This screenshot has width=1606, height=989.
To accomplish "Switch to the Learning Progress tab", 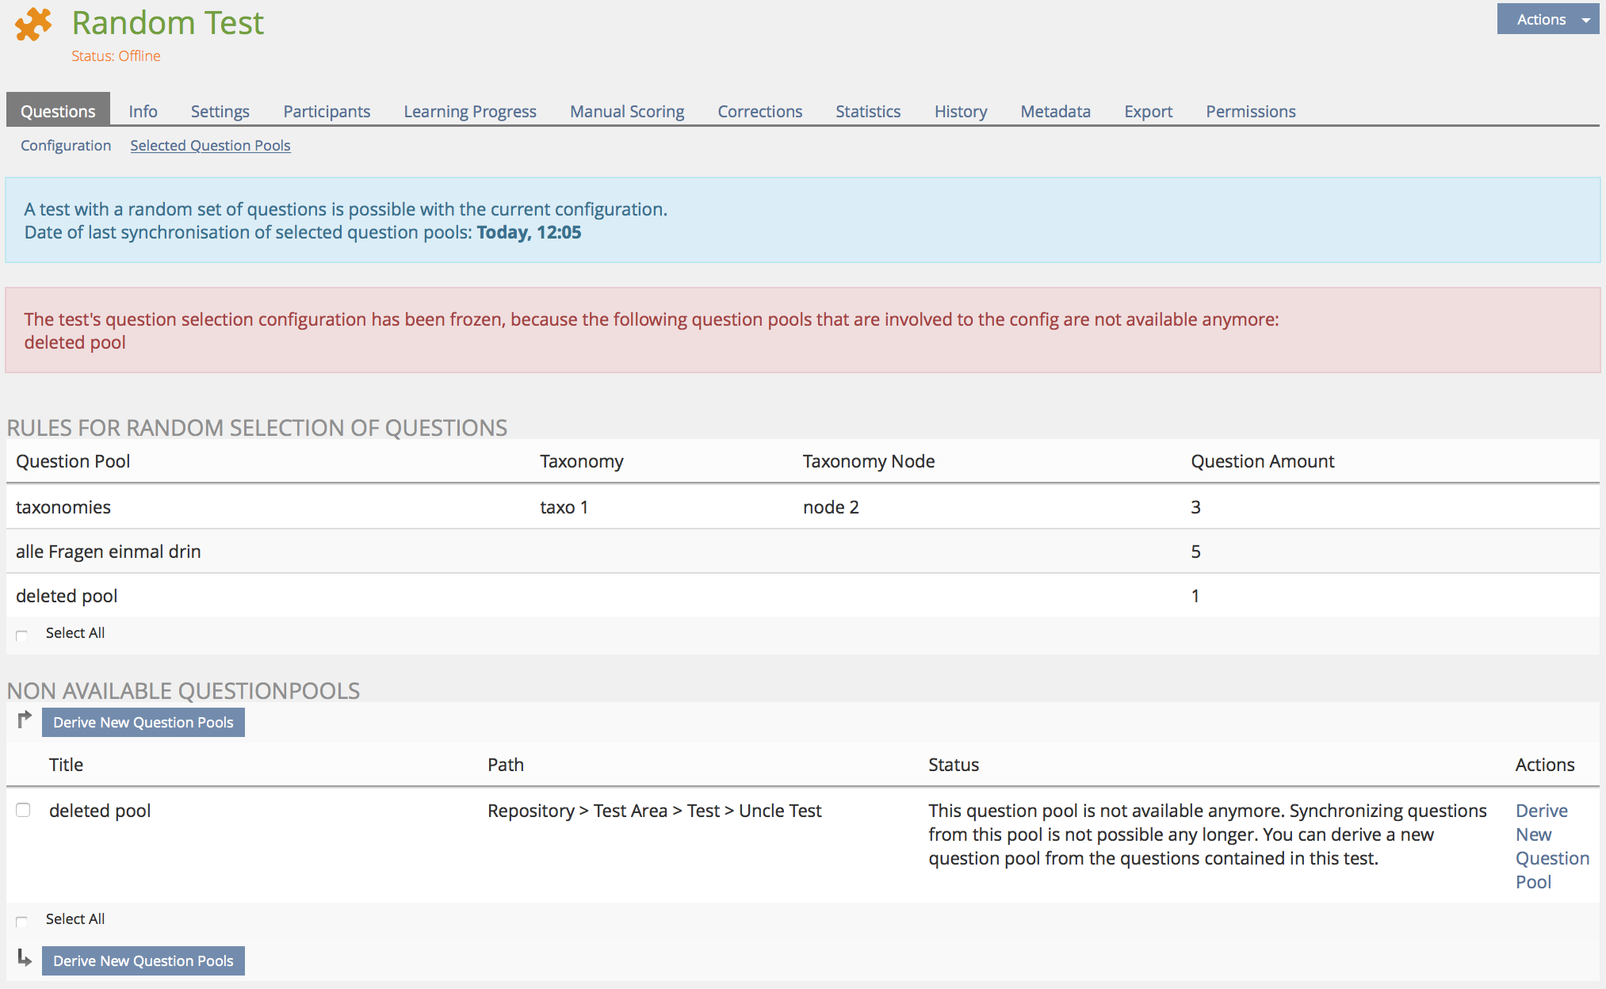I will 469,112.
